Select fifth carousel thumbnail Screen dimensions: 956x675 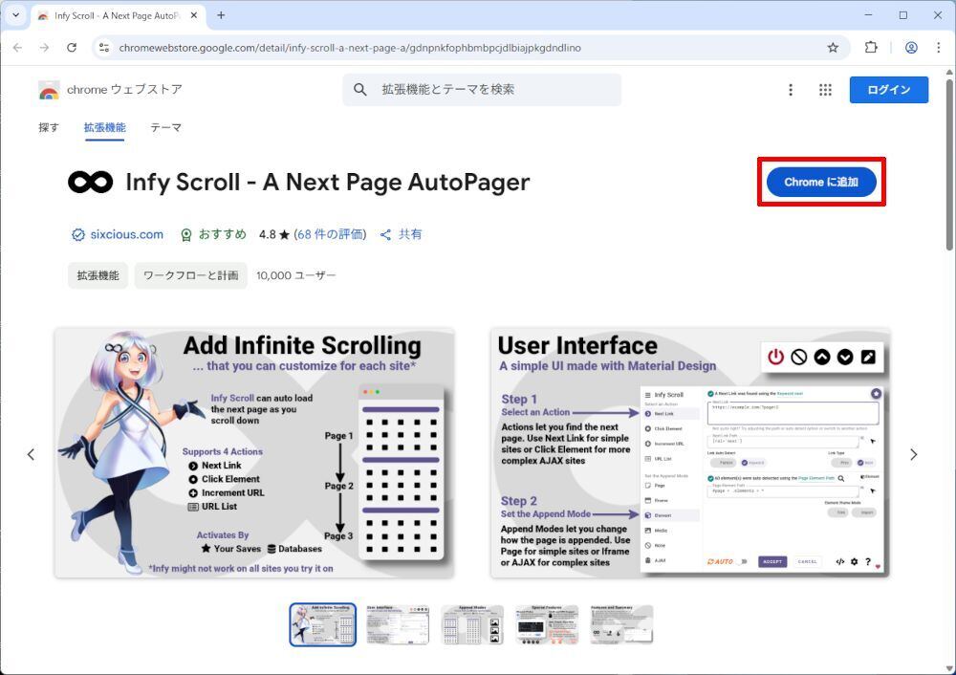pyautogui.click(x=622, y=624)
